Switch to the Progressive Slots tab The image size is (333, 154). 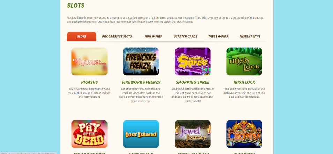[x=117, y=37]
